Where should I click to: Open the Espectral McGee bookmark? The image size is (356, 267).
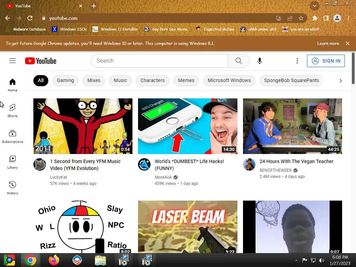click(x=215, y=29)
